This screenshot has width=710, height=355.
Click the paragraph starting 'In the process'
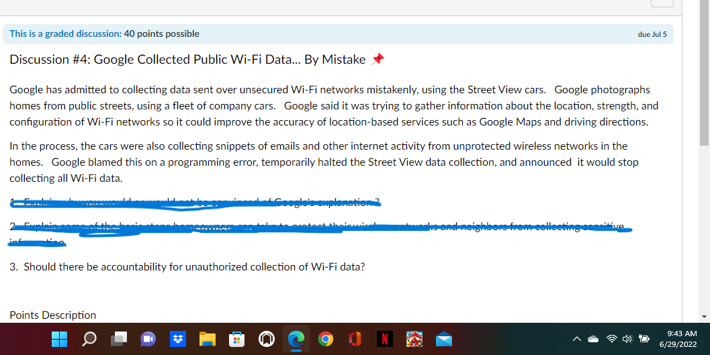(324, 162)
